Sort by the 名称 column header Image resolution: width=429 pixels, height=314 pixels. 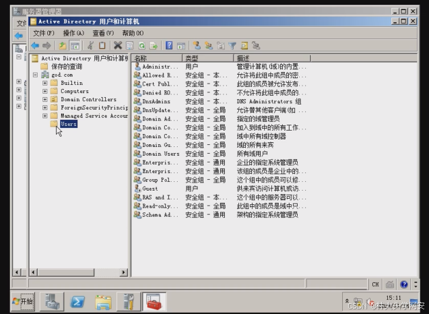point(157,58)
